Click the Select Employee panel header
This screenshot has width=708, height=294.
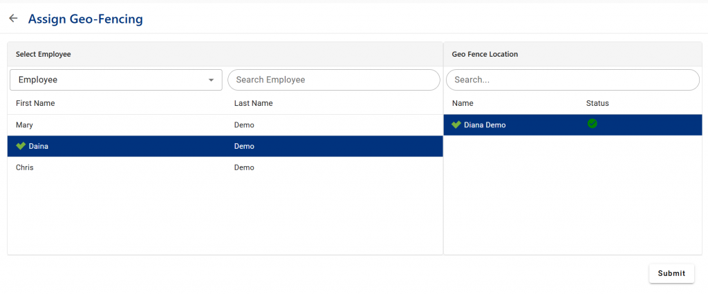coord(44,54)
